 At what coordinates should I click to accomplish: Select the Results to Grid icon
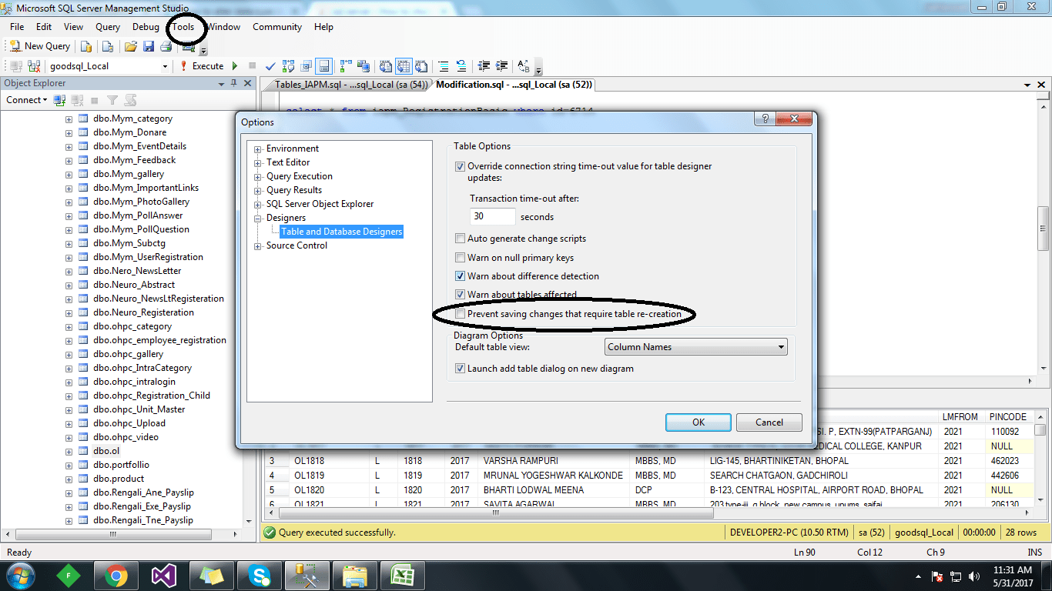404,66
